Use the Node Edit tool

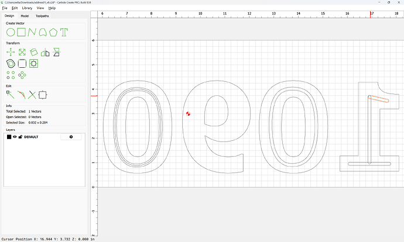tap(10, 94)
